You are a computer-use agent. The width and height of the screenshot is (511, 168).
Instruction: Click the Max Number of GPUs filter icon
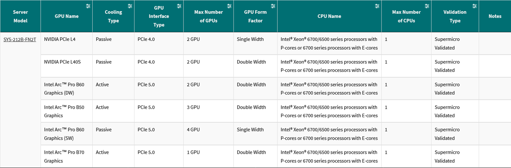pos(229,6)
